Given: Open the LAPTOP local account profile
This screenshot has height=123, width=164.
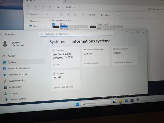Looking at the screenshot, I should (13, 44).
